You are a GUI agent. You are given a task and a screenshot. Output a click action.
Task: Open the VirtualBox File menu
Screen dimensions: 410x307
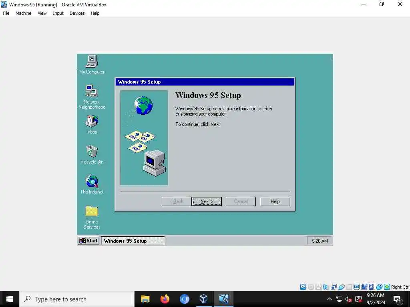pyautogui.click(x=6, y=13)
